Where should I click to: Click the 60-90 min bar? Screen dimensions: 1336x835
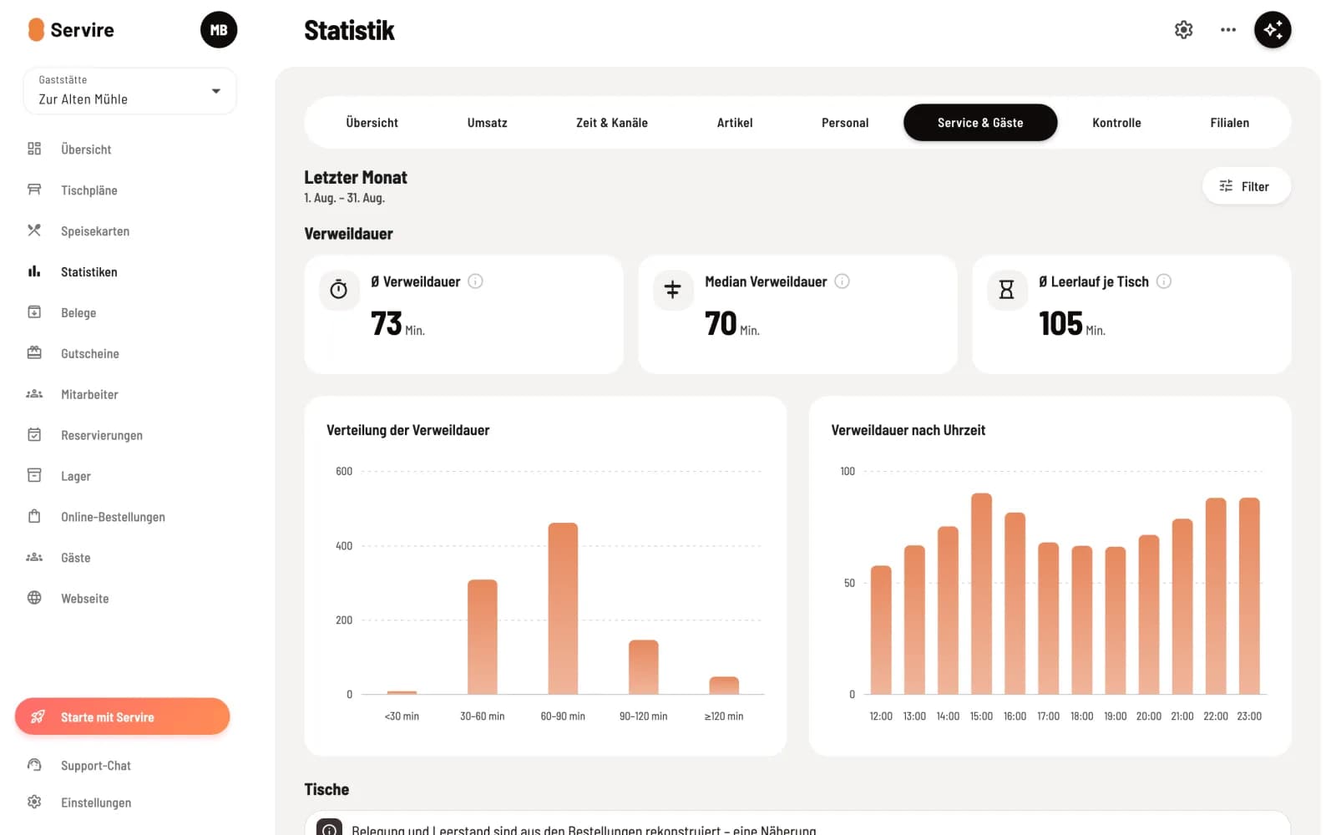tap(563, 609)
